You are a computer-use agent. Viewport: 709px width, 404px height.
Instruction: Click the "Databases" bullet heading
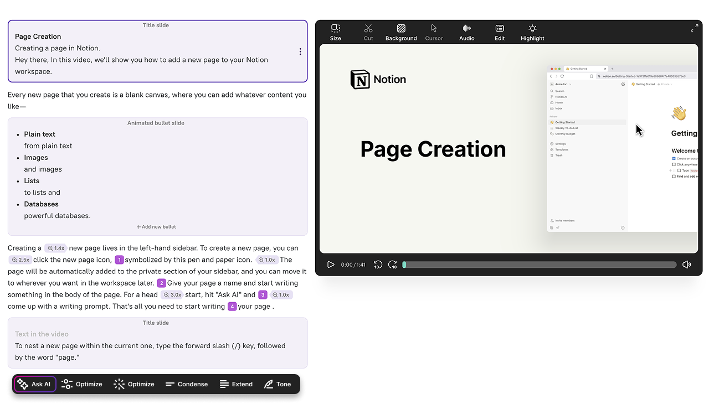(x=41, y=204)
